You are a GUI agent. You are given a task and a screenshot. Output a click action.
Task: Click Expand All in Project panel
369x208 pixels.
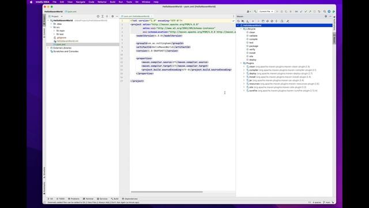click(x=103, y=16)
